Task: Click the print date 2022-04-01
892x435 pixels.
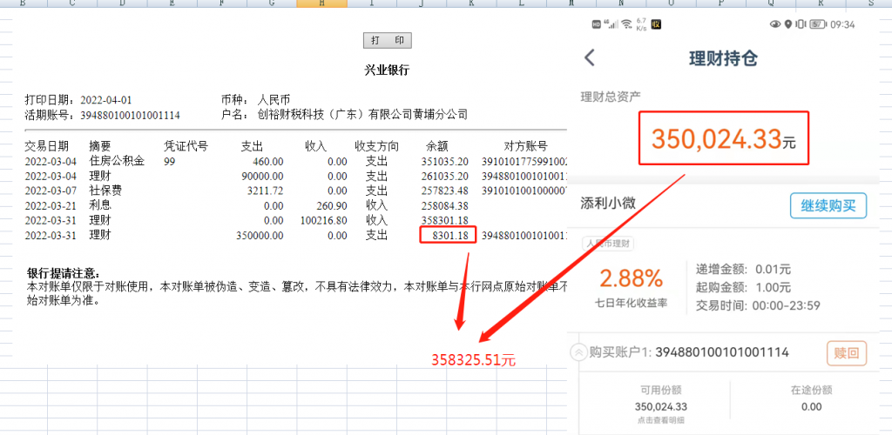Action: coord(105,100)
